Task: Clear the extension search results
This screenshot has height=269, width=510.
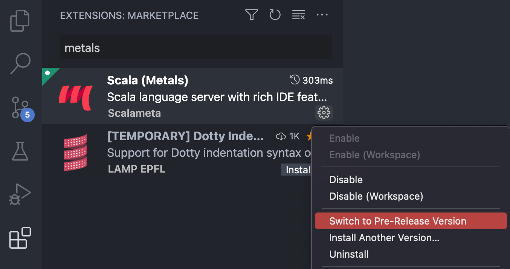Action: (298, 15)
